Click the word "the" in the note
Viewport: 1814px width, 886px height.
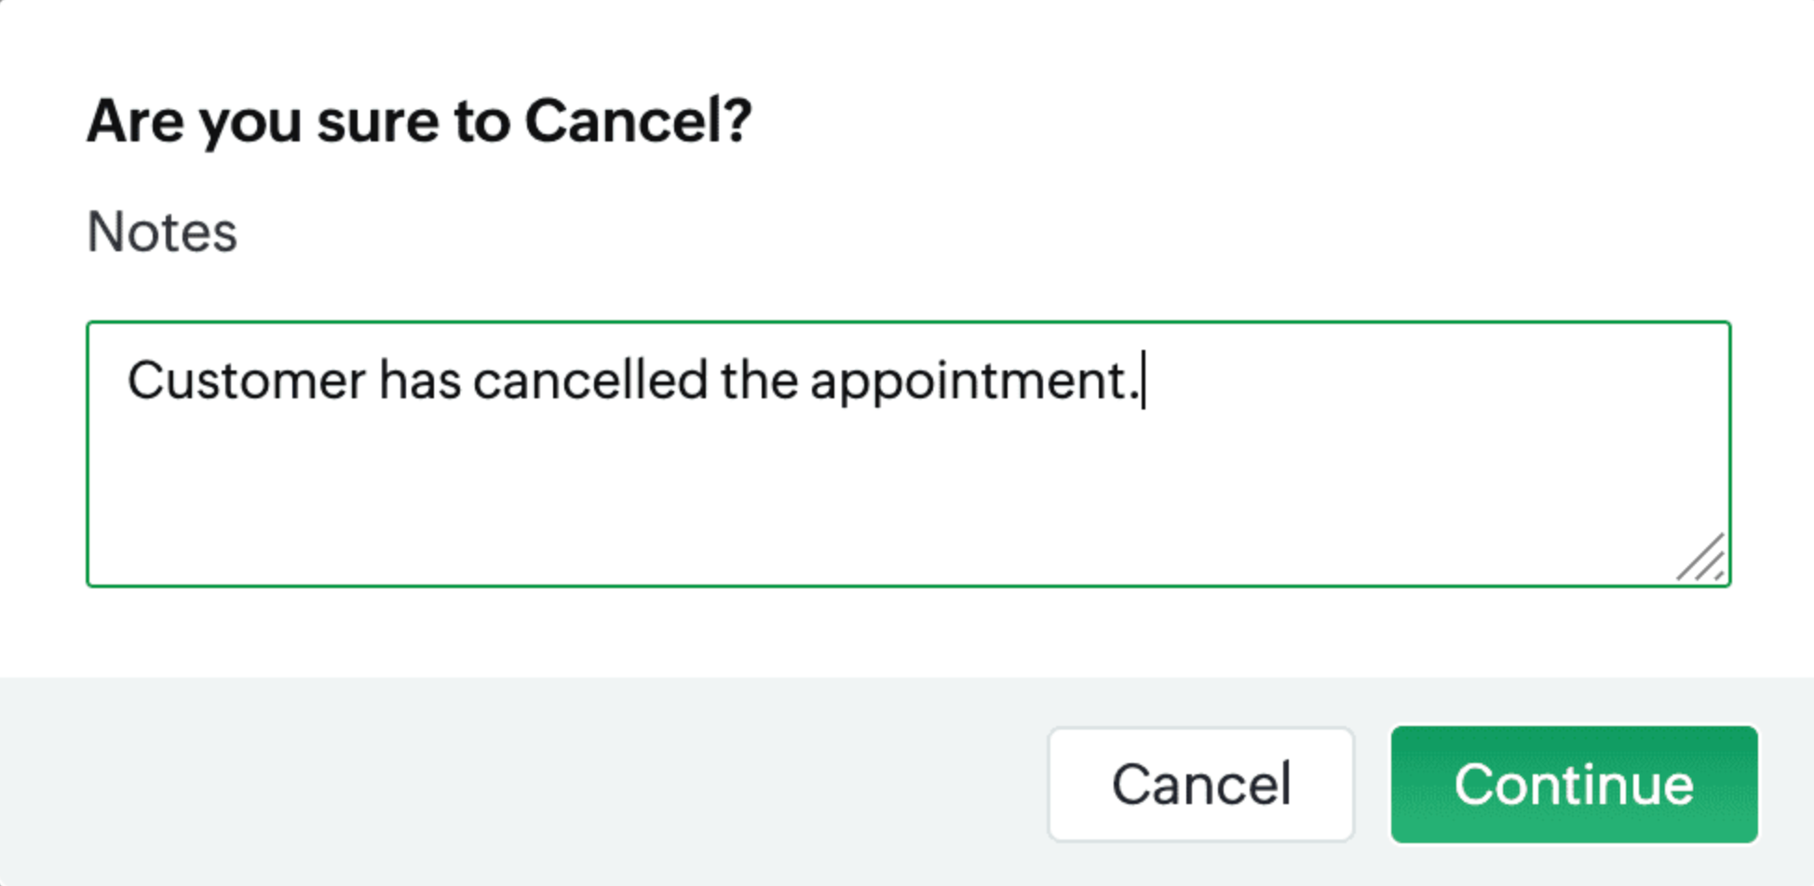759,381
